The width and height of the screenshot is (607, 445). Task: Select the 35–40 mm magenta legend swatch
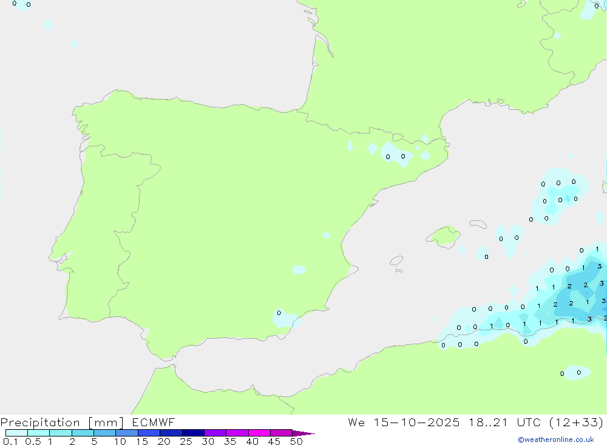coord(237,433)
